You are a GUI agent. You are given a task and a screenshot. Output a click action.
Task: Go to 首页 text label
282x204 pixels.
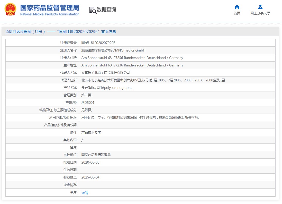(x=237, y=13)
